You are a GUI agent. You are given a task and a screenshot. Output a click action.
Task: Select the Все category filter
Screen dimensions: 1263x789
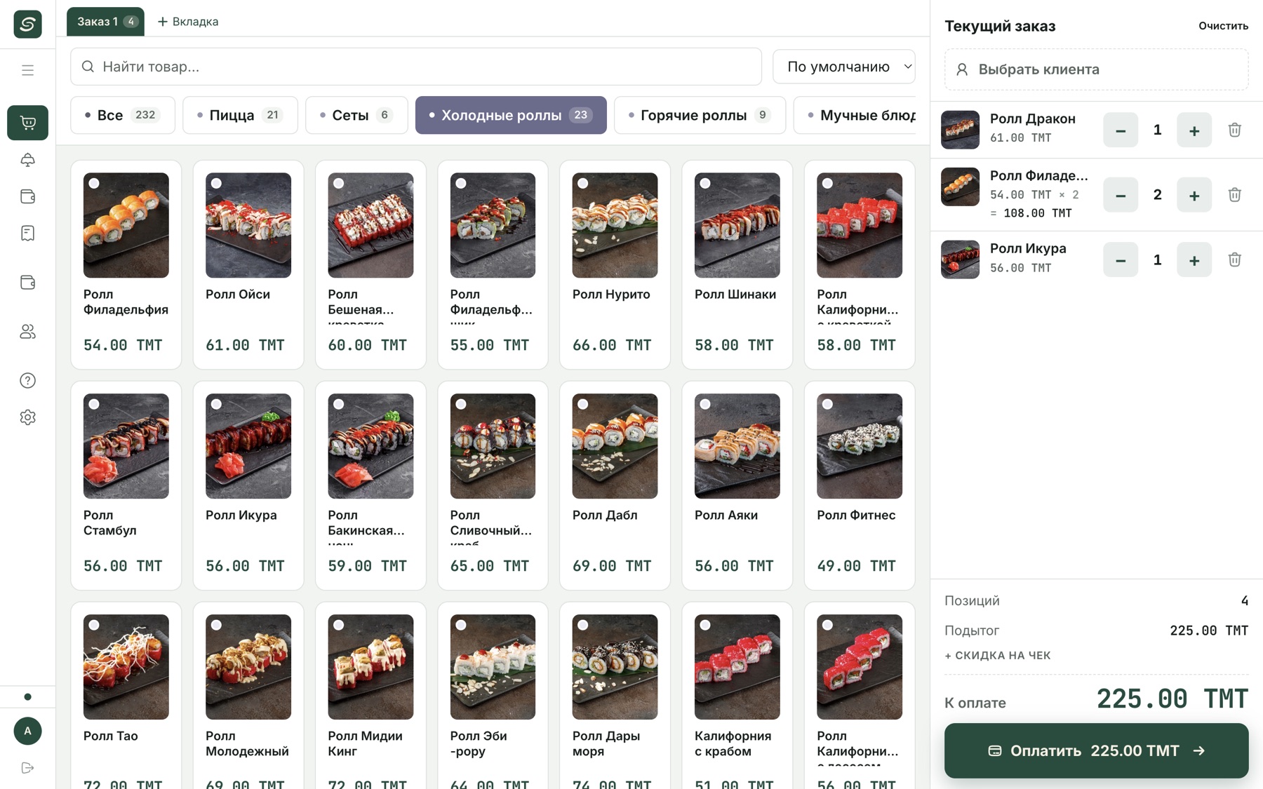pos(123,115)
